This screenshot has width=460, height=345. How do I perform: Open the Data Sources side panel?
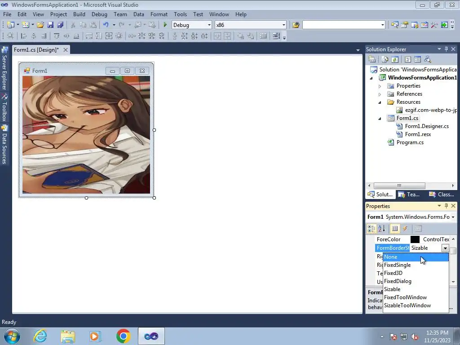click(4, 144)
